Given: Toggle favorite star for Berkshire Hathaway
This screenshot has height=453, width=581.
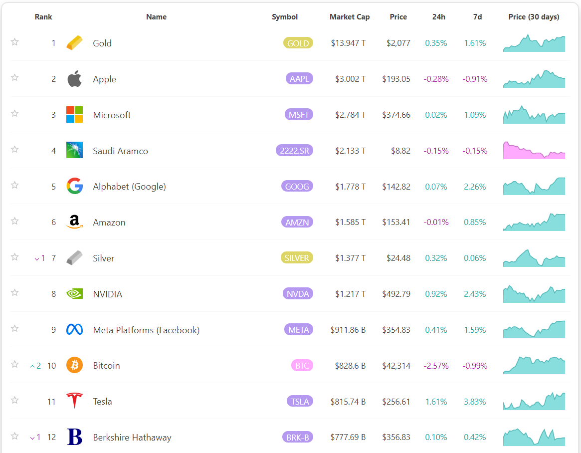Looking at the screenshot, I should tap(15, 436).
